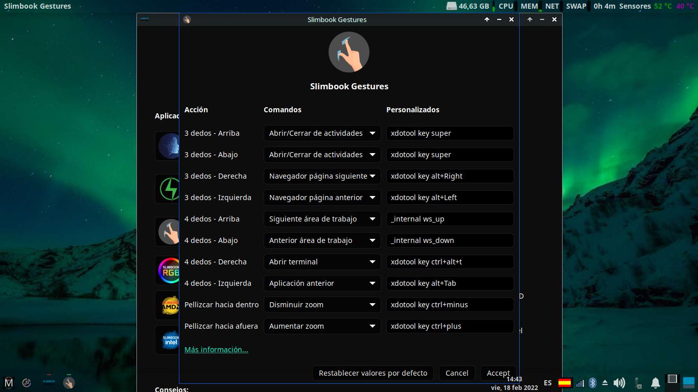Click the Spanish flag keyboard layout icon

pos(565,383)
